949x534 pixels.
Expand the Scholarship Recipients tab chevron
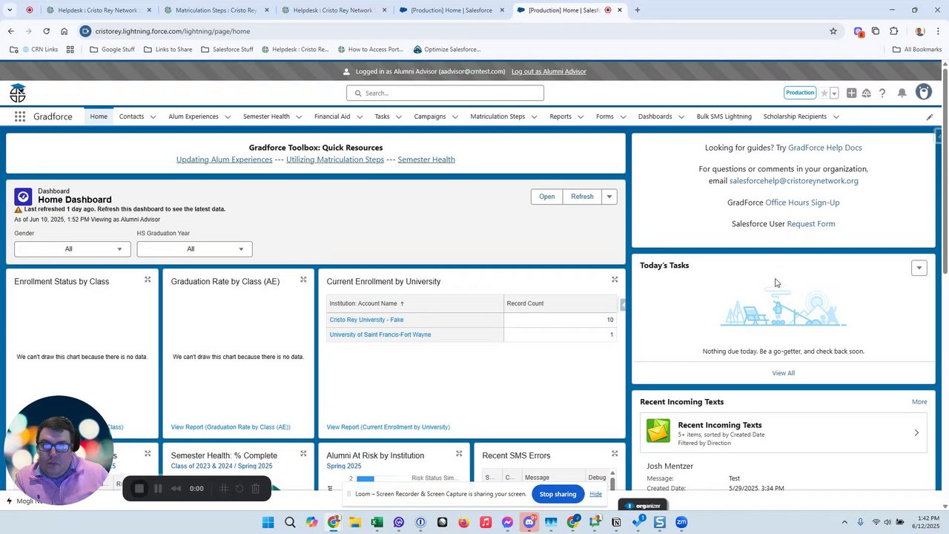click(836, 116)
